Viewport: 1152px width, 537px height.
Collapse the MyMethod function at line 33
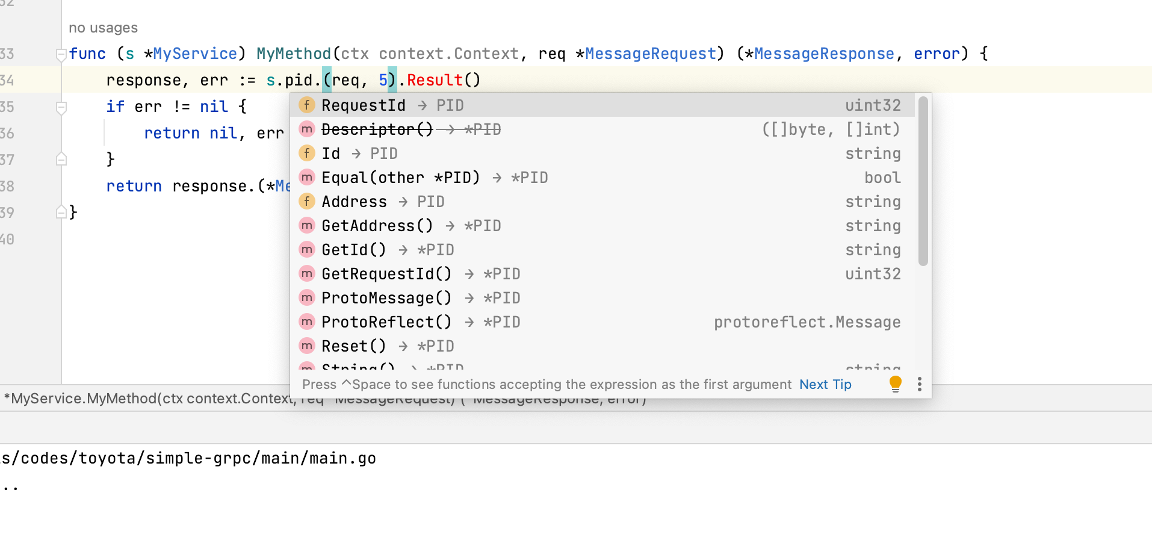pyautogui.click(x=60, y=55)
